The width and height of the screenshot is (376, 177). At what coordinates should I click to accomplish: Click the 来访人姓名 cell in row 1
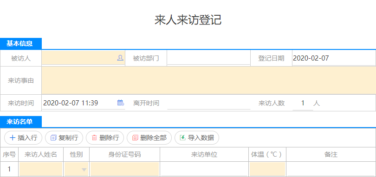(x=41, y=169)
